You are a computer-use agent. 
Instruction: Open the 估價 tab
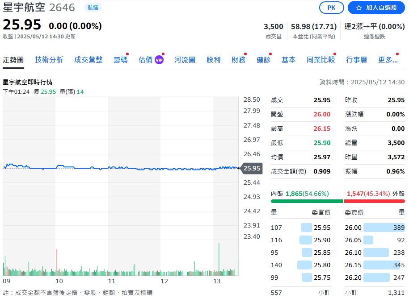pos(146,60)
